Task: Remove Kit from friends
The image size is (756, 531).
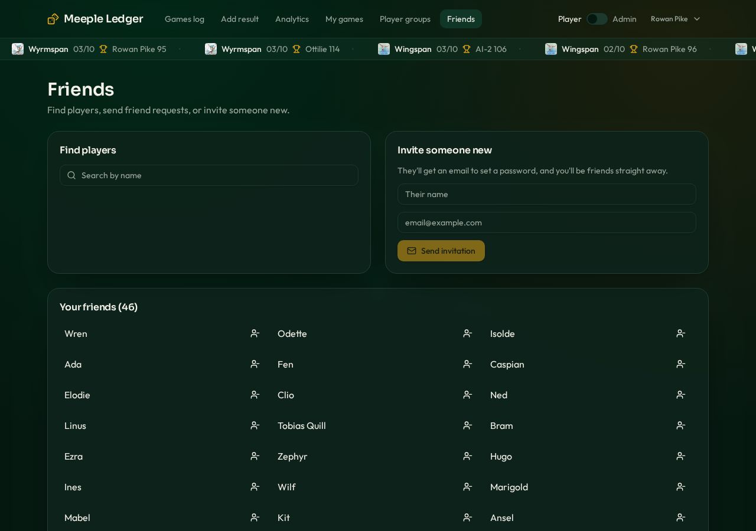Action: tap(468, 517)
